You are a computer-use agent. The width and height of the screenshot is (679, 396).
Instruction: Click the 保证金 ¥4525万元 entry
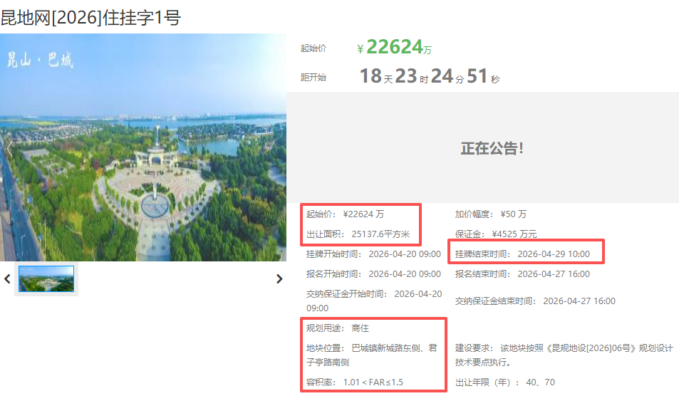point(496,234)
